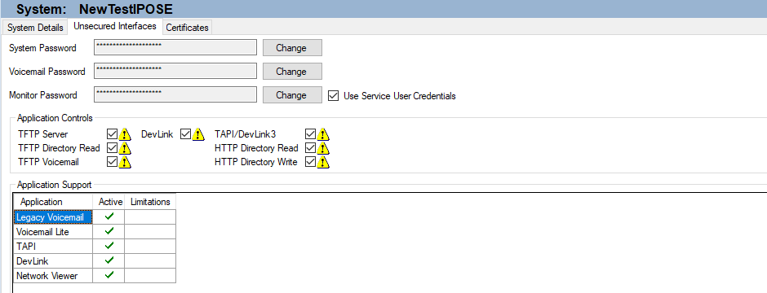The height and width of the screenshot is (293, 767).
Task: Toggle the TAPI/DevLink3 checkbox
Action: pyautogui.click(x=310, y=134)
